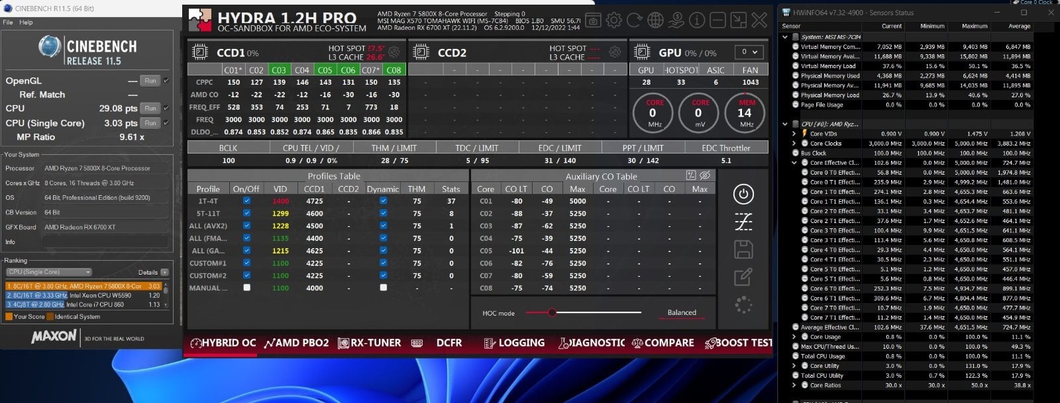Open CCD2 wrench-gear settings icon
This screenshot has width=1060, height=403.
point(615,52)
